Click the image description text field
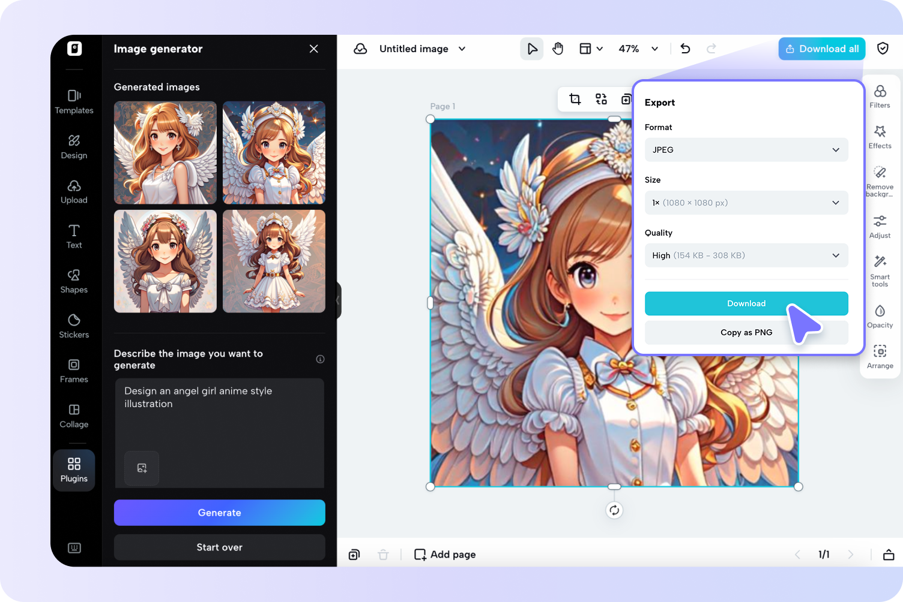The width and height of the screenshot is (903, 602). (220, 432)
